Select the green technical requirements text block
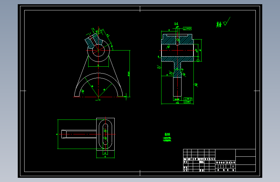The image size is (280, 182). pyautogui.click(x=167, y=137)
